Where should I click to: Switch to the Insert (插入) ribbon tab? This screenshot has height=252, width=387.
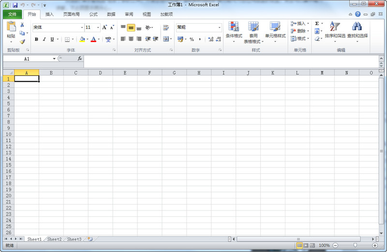(49, 14)
